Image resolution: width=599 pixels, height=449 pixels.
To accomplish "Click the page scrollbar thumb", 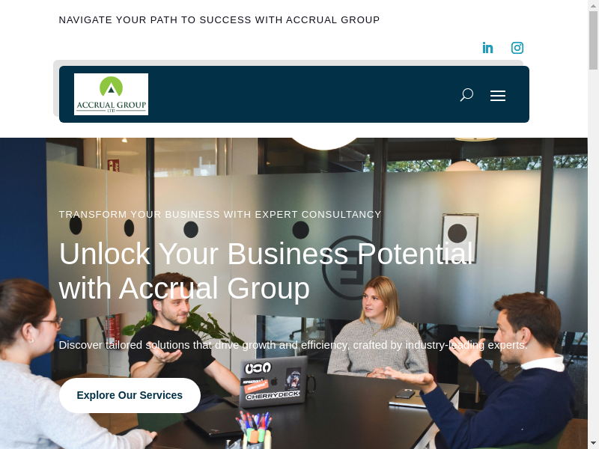I will [x=593, y=40].
